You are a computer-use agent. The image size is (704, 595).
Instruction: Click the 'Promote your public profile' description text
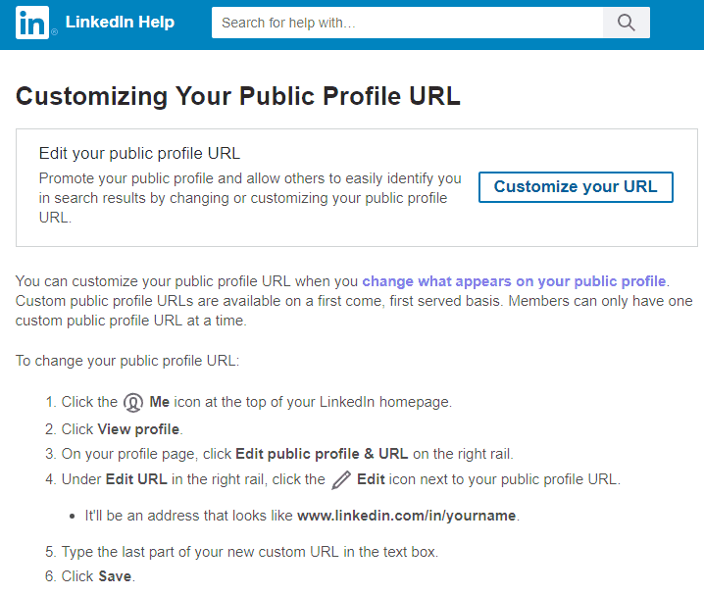coord(249,198)
